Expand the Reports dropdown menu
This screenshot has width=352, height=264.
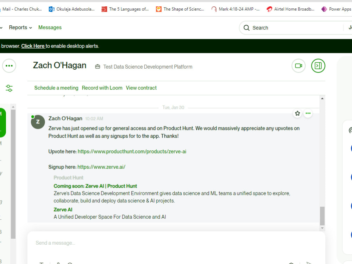20,27
